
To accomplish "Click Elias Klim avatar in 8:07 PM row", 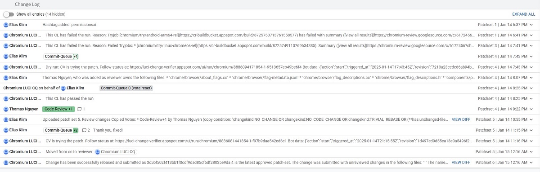I will pos(6,77).
